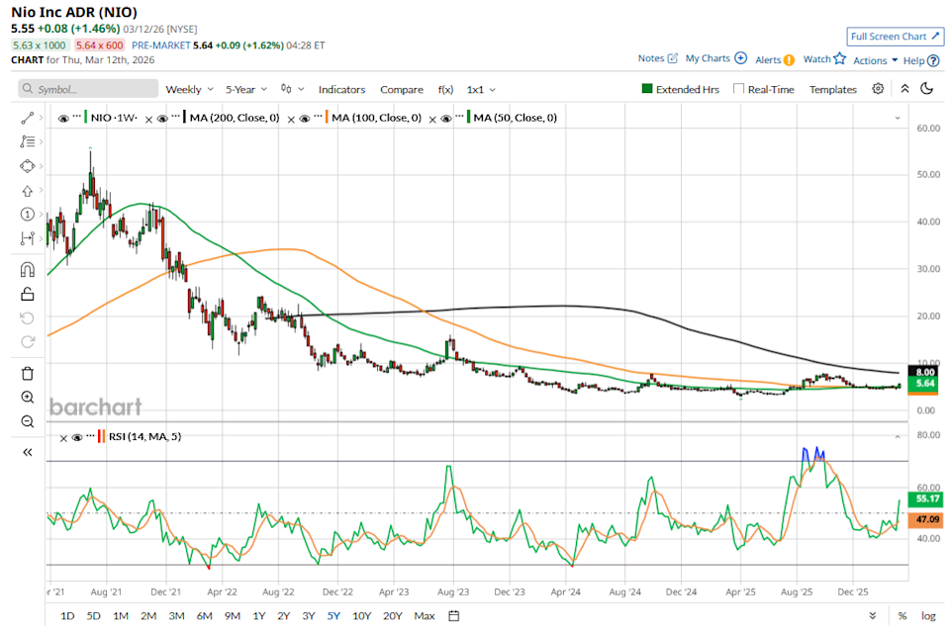Viewport: 950px width, 635px height.
Task: Click the Full Screen Chart button
Action: click(x=894, y=37)
